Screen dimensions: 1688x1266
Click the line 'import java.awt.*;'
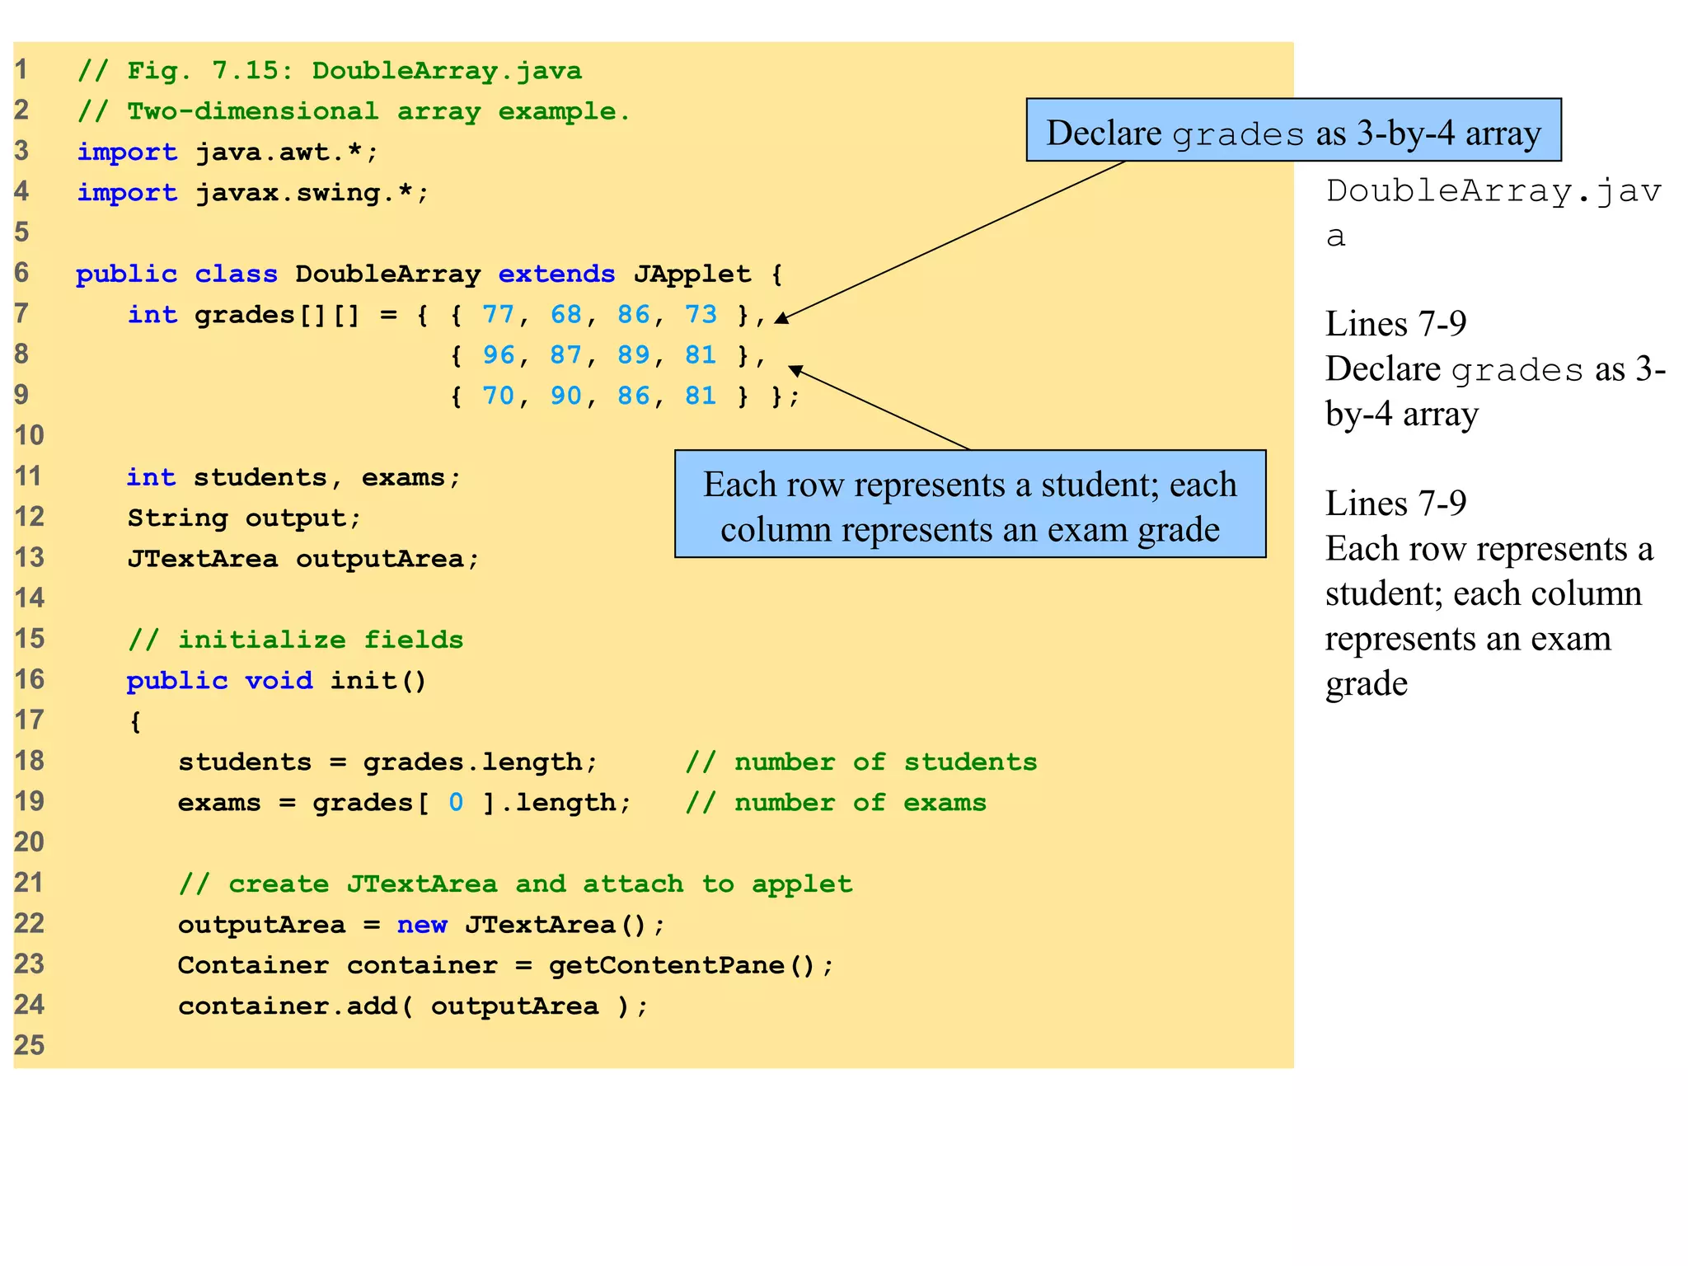227,152
